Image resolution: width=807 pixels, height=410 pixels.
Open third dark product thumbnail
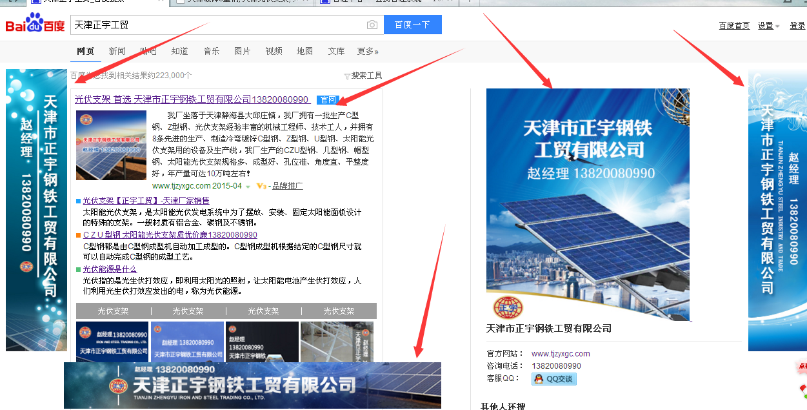tap(262, 342)
